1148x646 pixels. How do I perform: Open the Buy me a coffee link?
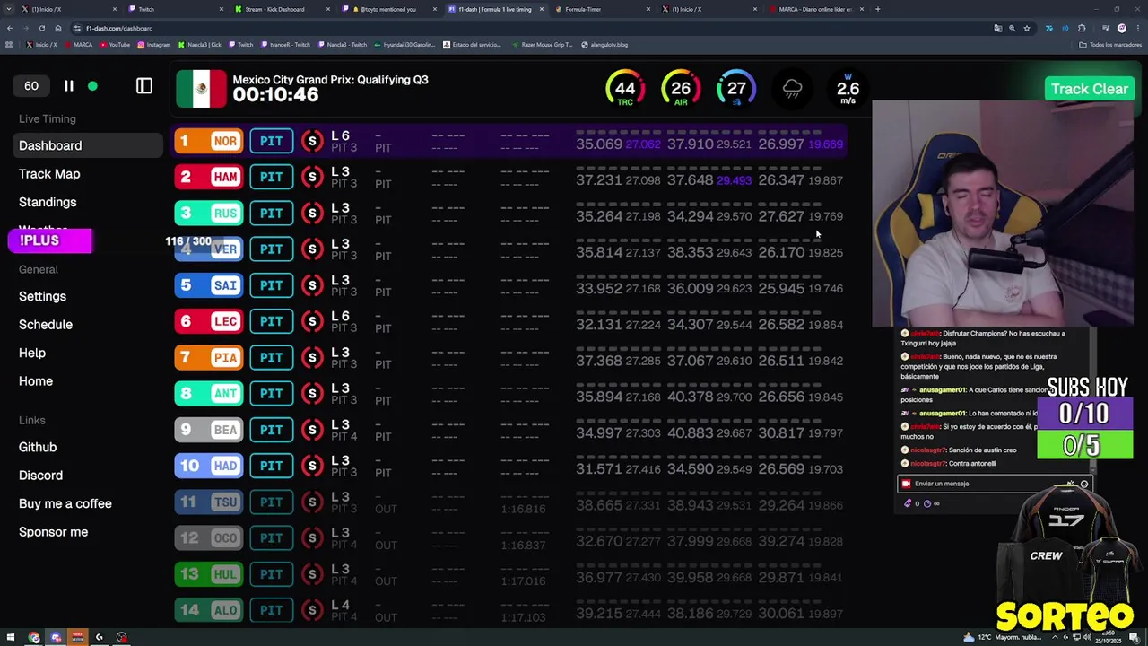pos(65,503)
